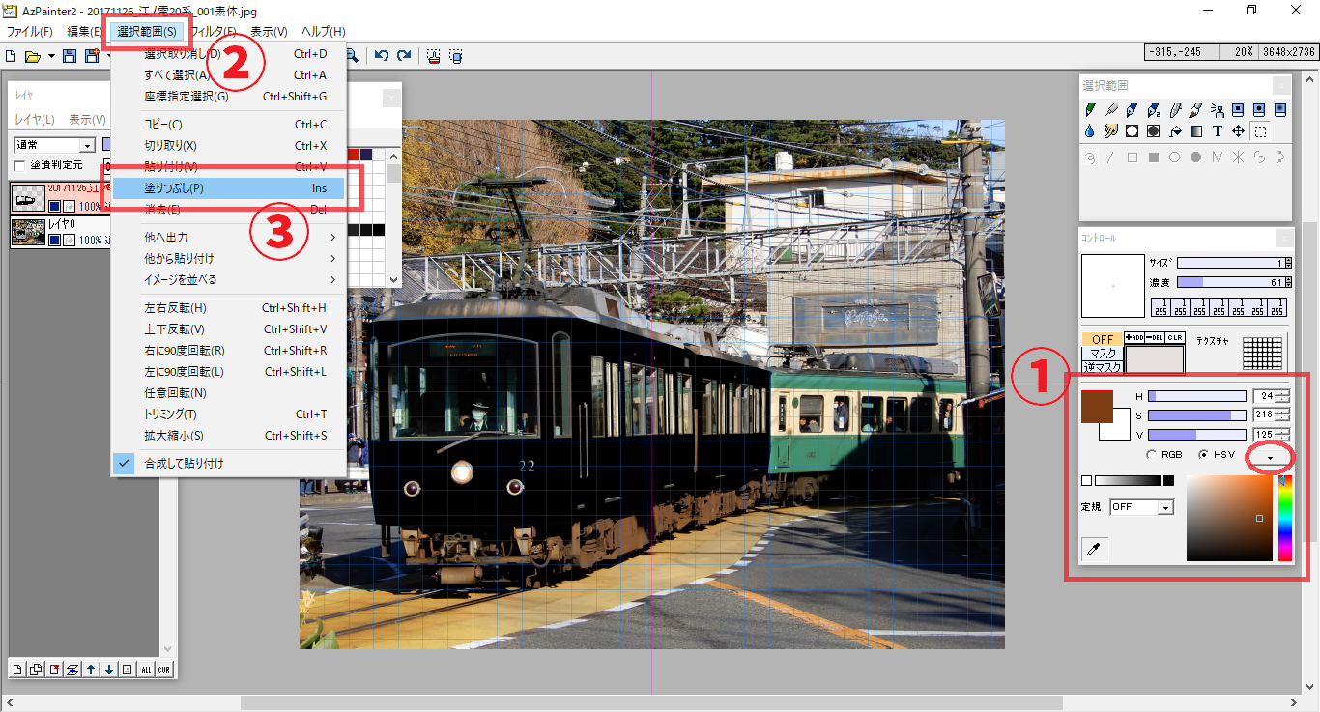This screenshot has height=712, width=1320.
Task: Toggle the 塗潰判定元 checkbox
Action: [x=19, y=166]
